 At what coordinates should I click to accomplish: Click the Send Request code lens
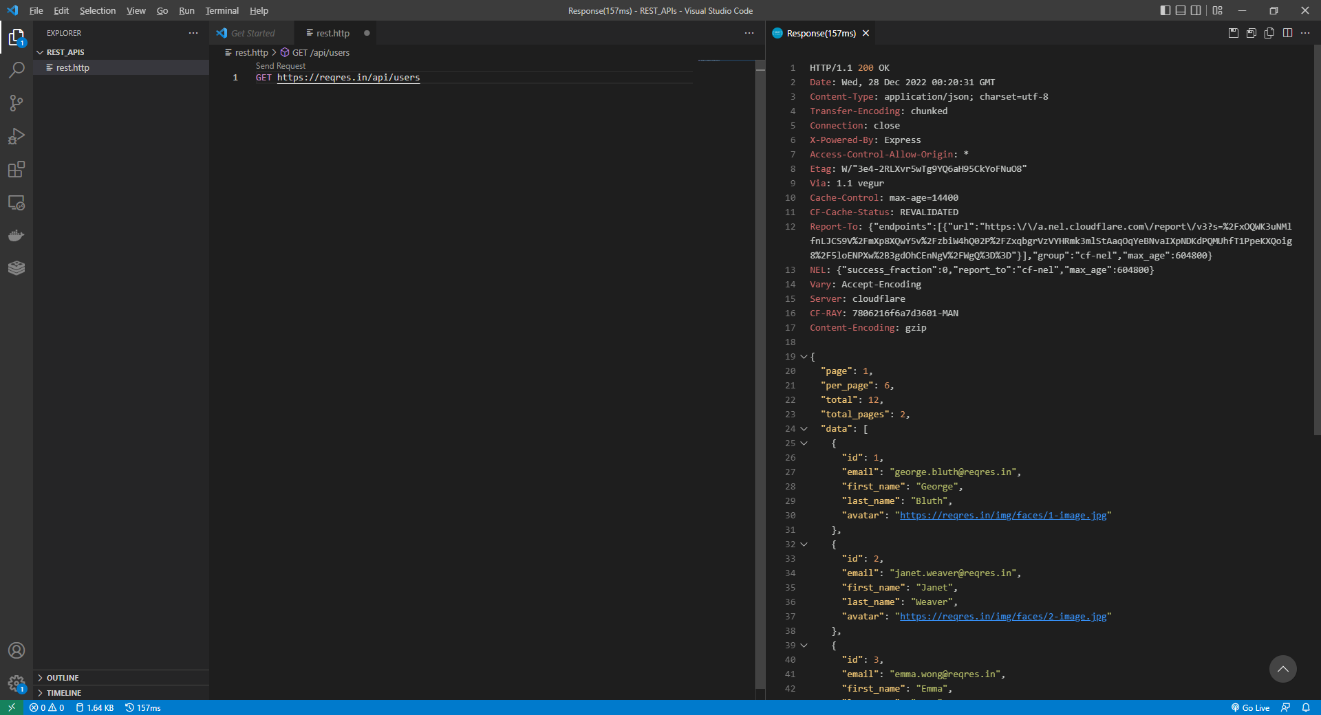281,66
